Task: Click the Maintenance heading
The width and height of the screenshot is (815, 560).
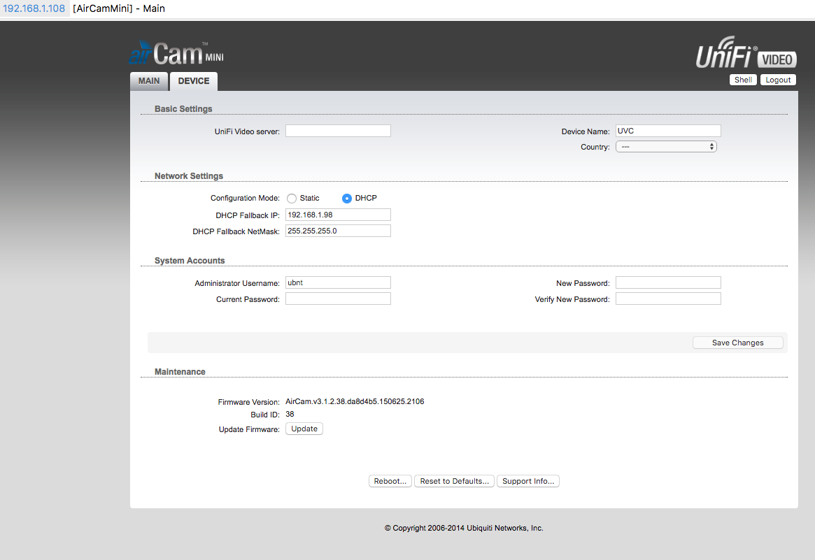Action: (x=180, y=372)
